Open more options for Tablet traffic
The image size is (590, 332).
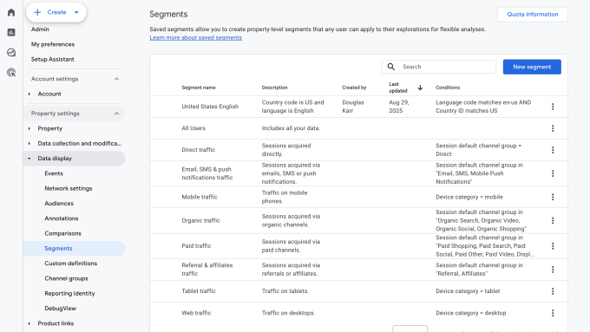553,291
